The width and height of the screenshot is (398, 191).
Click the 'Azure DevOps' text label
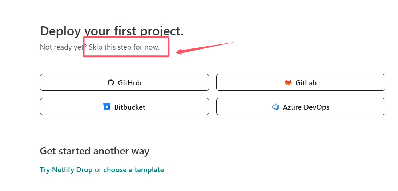[306, 107]
